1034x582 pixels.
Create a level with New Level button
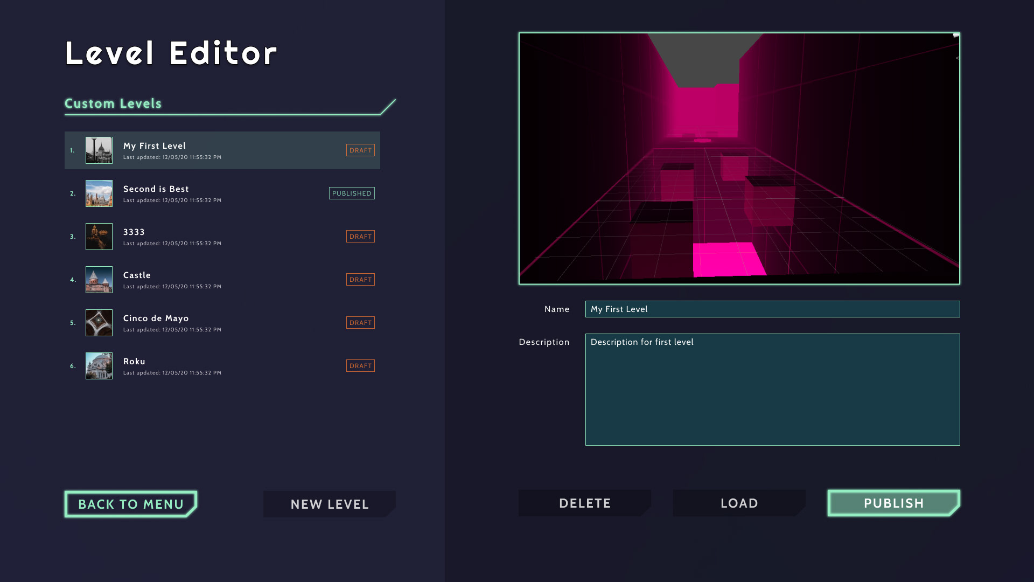(x=329, y=504)
